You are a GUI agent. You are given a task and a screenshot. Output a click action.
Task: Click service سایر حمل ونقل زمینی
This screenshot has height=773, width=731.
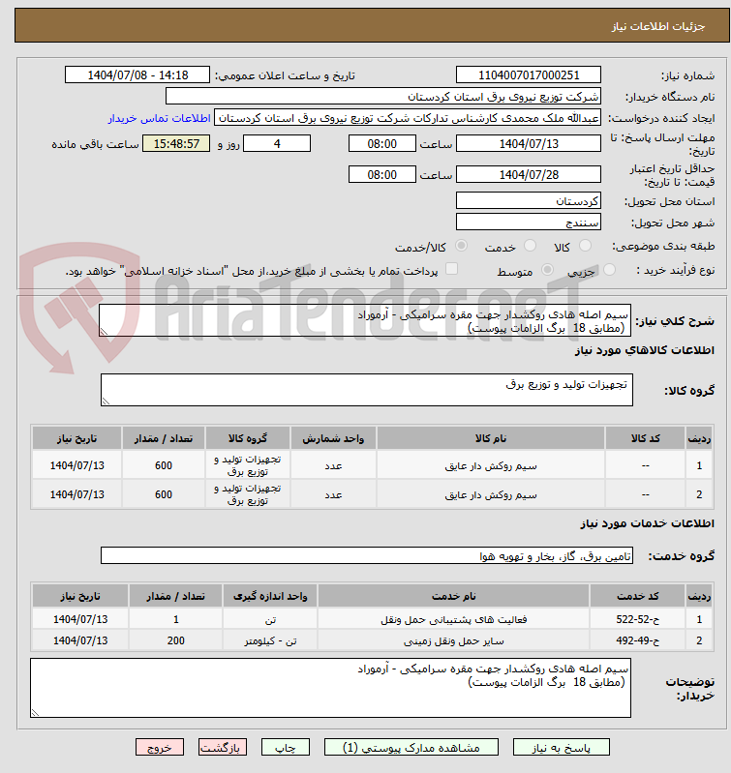pyautogui.click(x=454, y=640)
